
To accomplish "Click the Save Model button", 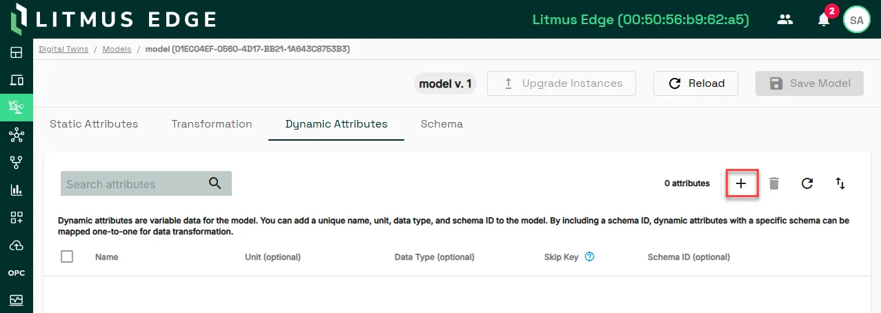I will pos(809,83).
